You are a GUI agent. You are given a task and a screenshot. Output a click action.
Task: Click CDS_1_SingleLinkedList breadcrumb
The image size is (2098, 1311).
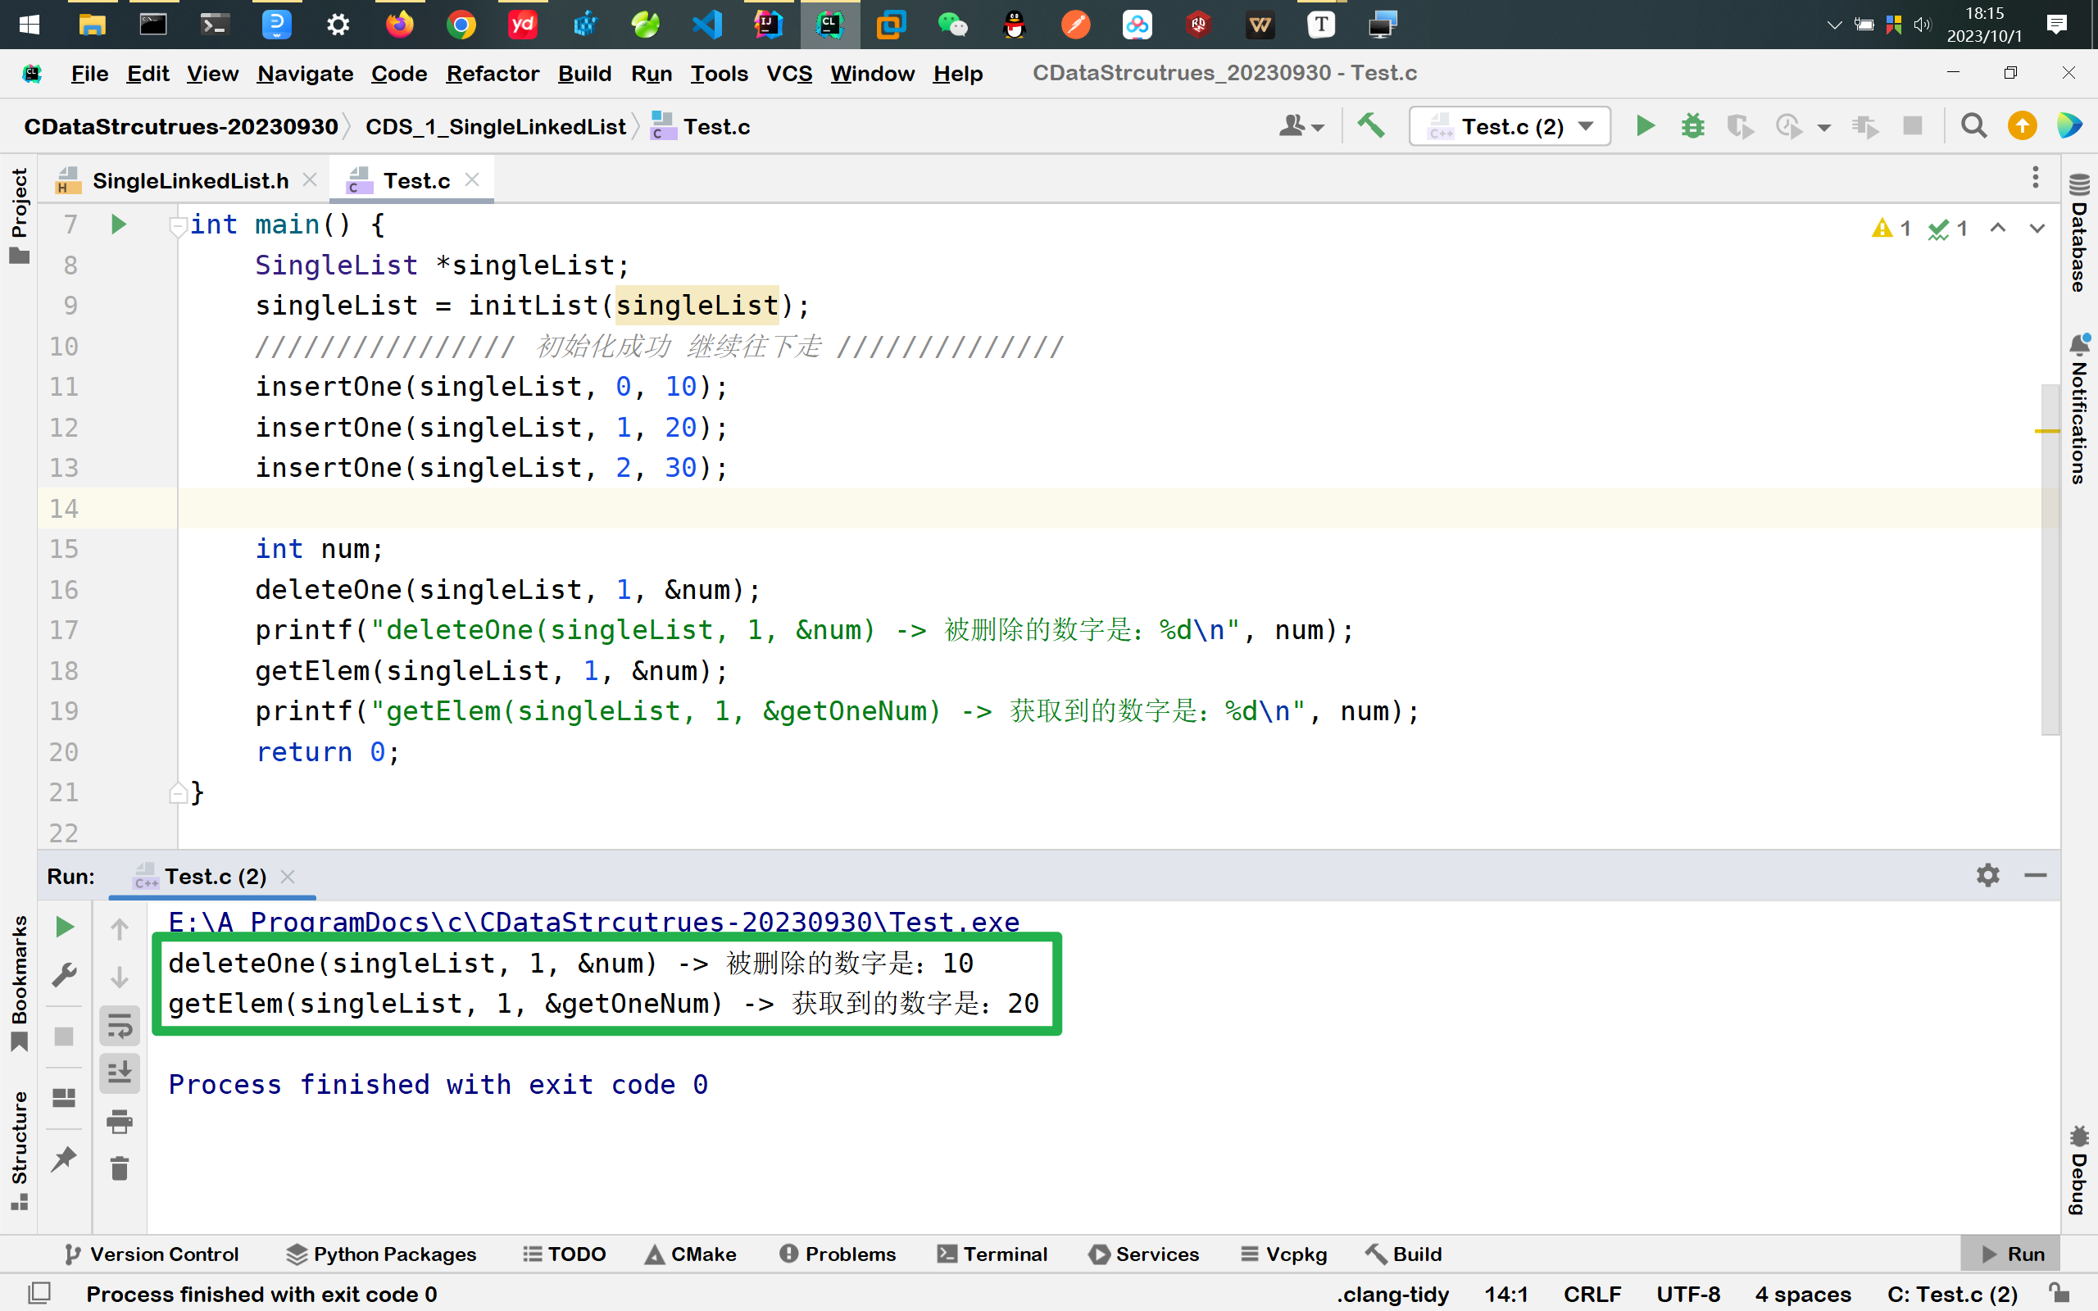[x=495, y=126]
